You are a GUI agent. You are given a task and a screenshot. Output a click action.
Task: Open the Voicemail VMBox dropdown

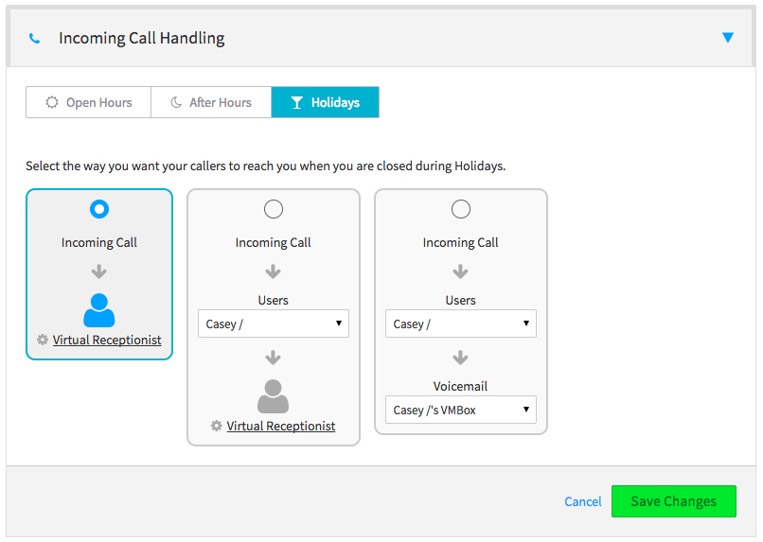pos(460,410)
